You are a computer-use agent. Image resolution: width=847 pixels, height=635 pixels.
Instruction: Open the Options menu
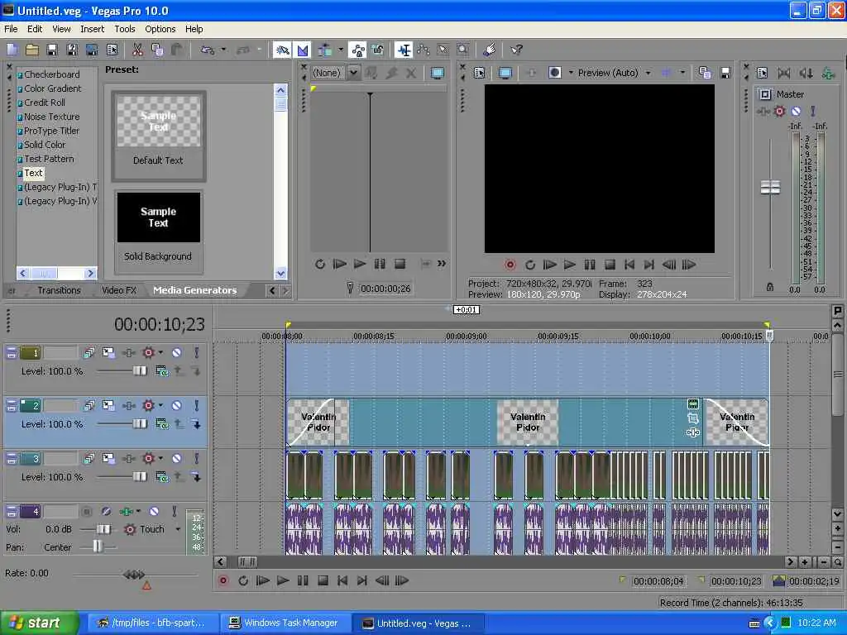pos(160,29)
